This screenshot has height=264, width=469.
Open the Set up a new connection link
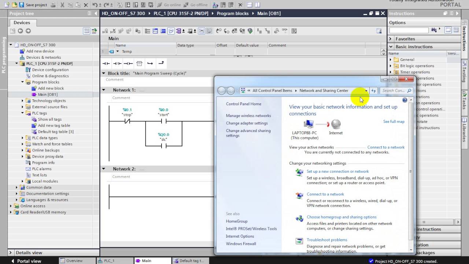click(337, 171)
